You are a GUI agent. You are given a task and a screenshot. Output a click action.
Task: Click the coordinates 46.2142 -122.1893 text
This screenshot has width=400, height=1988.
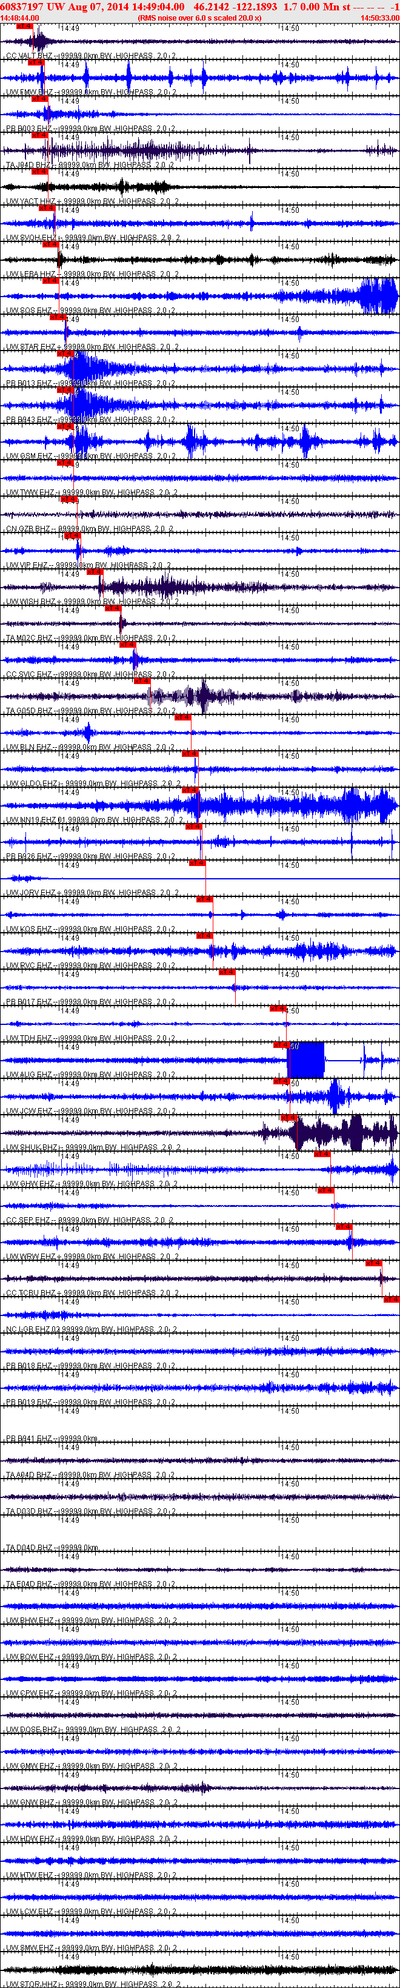pyautogui.click(x=235, y=7)
